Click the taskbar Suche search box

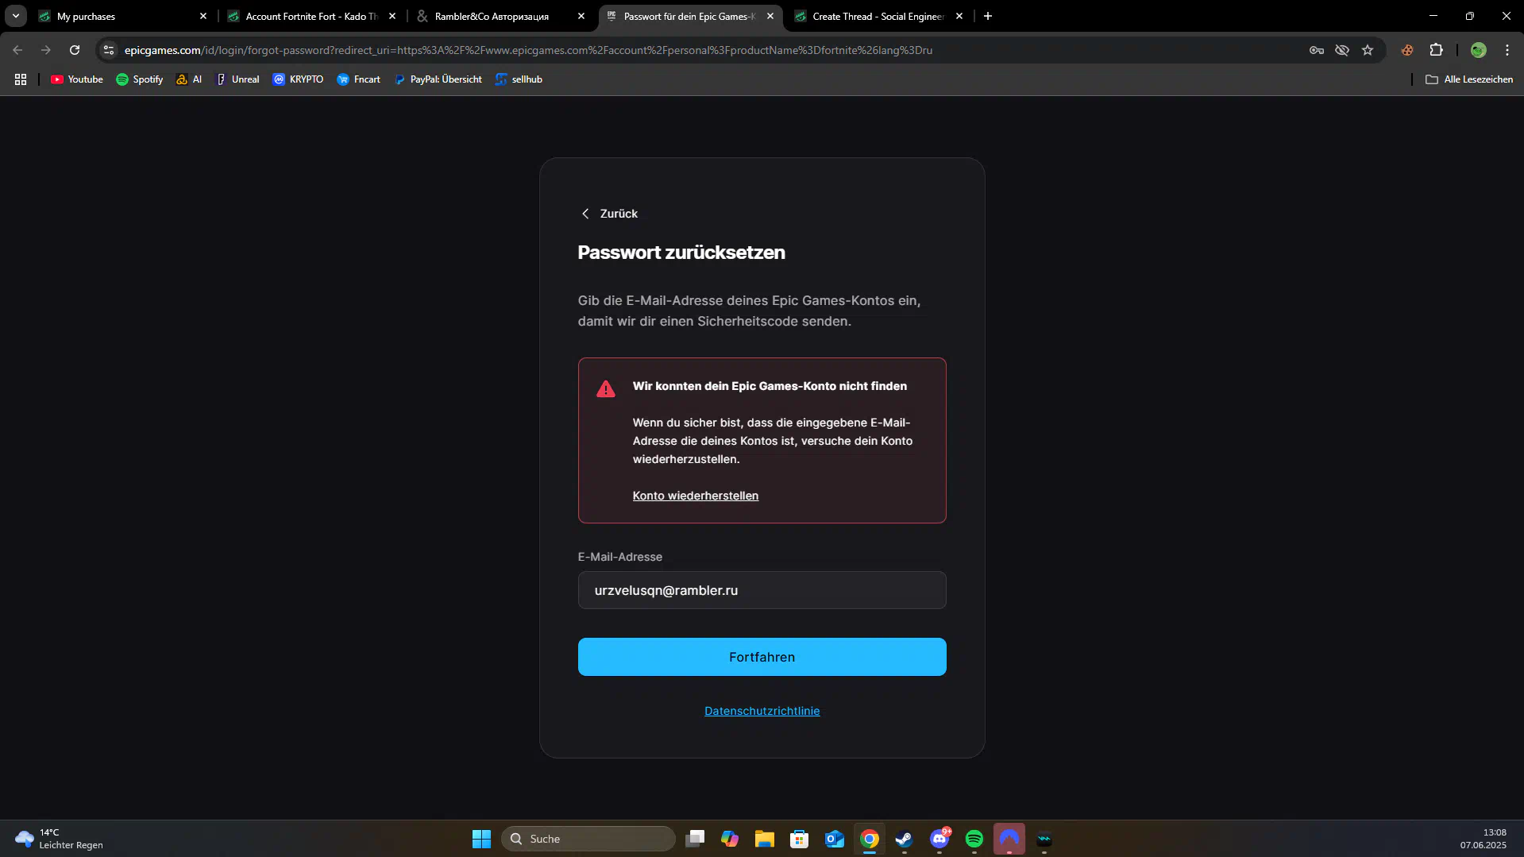(x=588, y=839)
